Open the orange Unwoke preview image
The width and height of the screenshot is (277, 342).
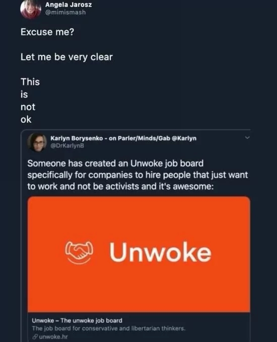pyautogui.click(x=139, y=254)
